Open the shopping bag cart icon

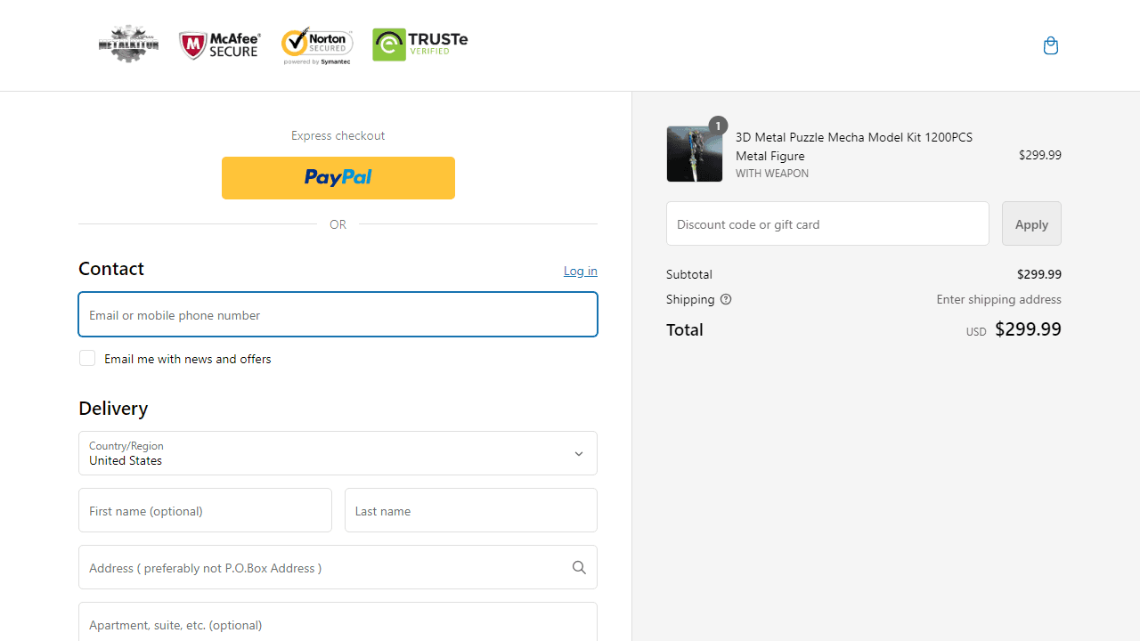(1051, 45)
